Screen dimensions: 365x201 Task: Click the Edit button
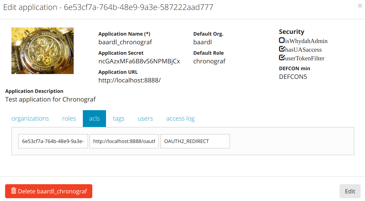(x=350, y=191)
